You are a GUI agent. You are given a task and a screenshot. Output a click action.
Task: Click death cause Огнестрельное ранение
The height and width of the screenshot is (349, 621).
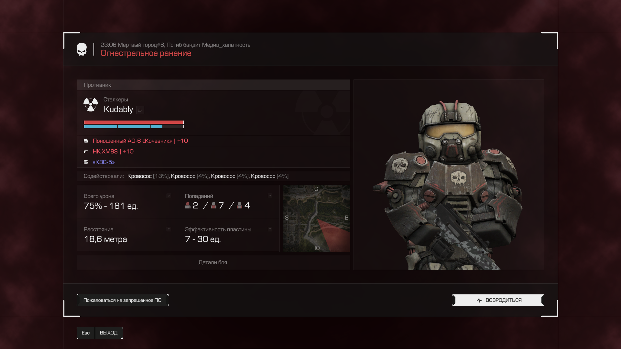point(146,53)
